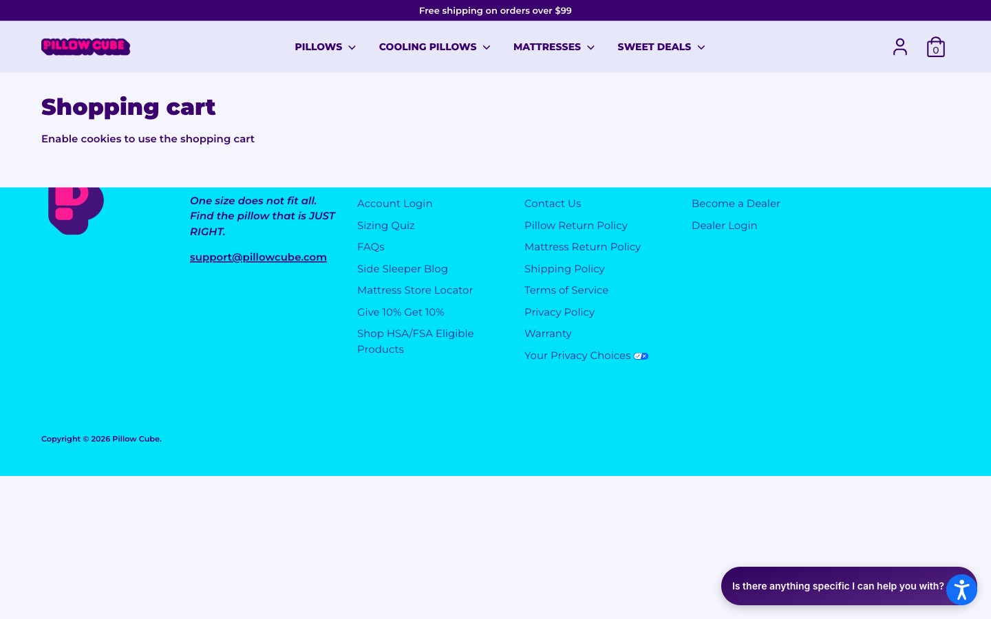The width and height of the screenshot is (991, 619).
Task: Open Your Privacy Choices link
Action: [586, 356]
